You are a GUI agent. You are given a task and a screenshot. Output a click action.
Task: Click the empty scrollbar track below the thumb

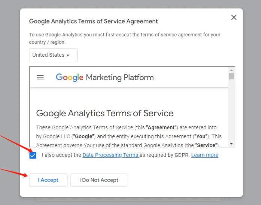[231, 110]
